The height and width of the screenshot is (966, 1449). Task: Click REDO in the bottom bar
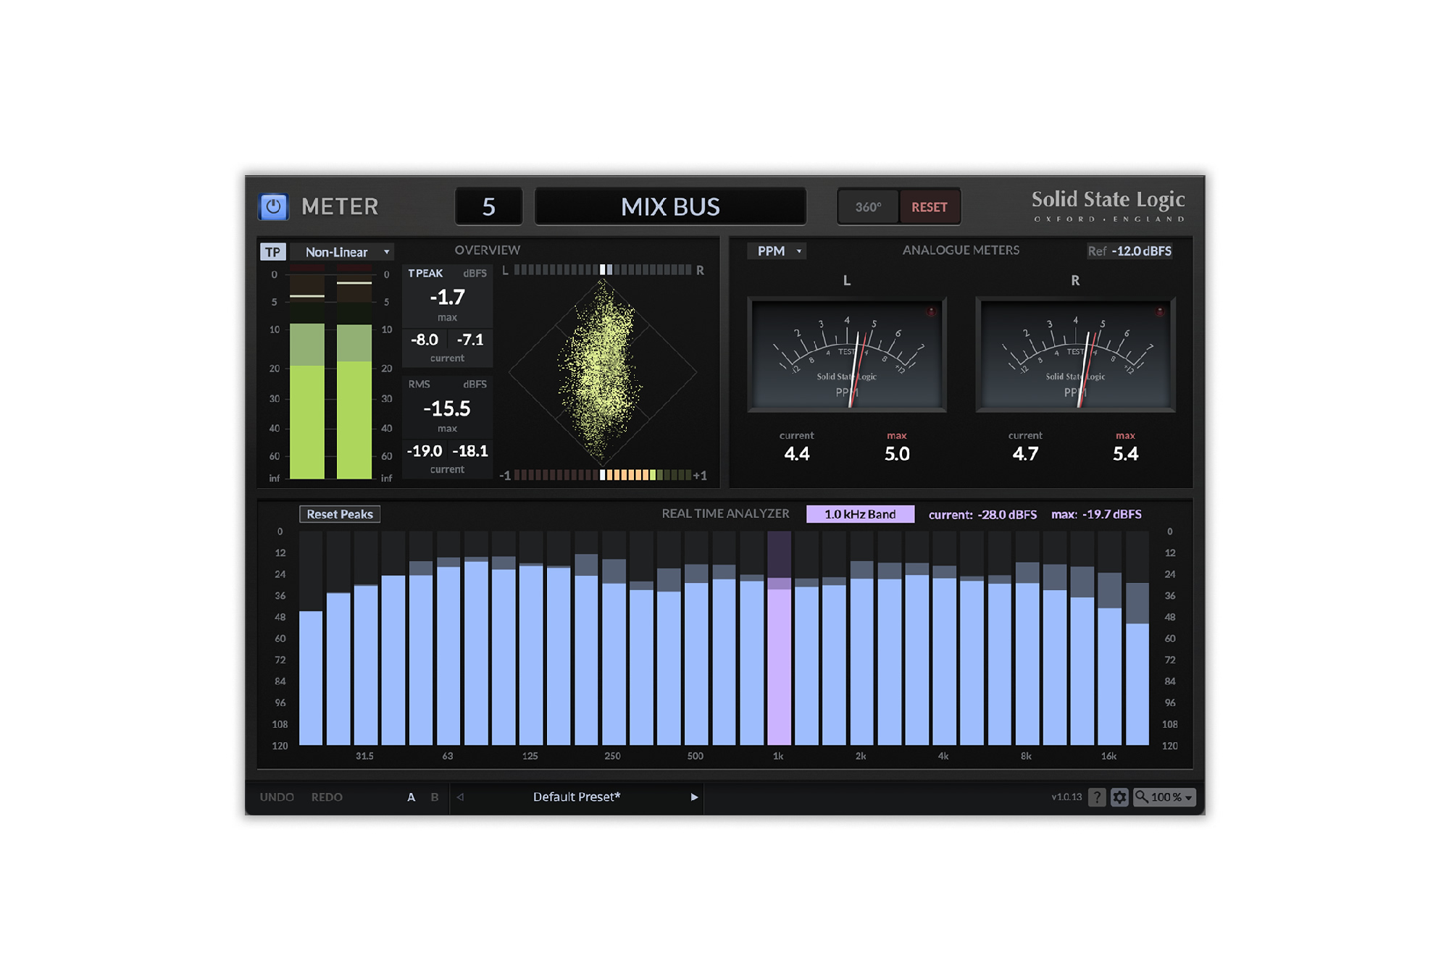327,797
